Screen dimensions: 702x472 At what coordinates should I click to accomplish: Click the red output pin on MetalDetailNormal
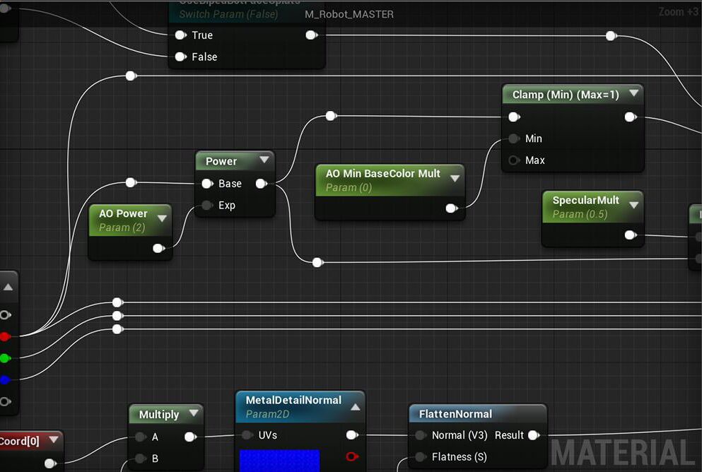(x=352, y=457)
